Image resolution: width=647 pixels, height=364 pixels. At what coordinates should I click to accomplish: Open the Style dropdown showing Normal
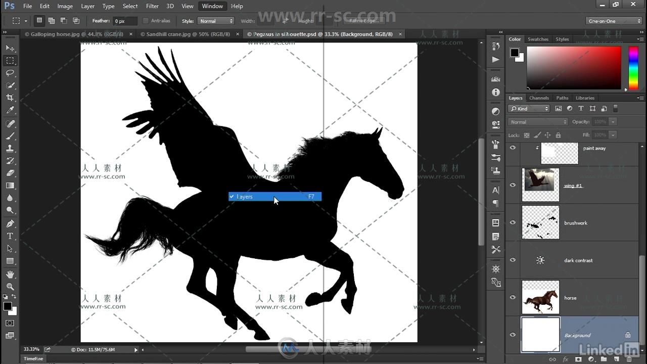(215, 21)
